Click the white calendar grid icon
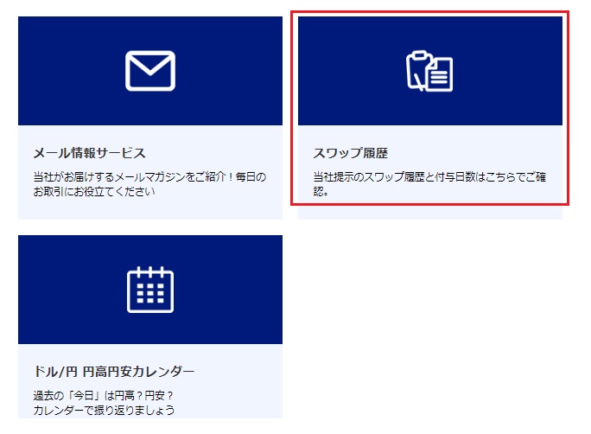The image size is (591, 434). click(150, 290)
